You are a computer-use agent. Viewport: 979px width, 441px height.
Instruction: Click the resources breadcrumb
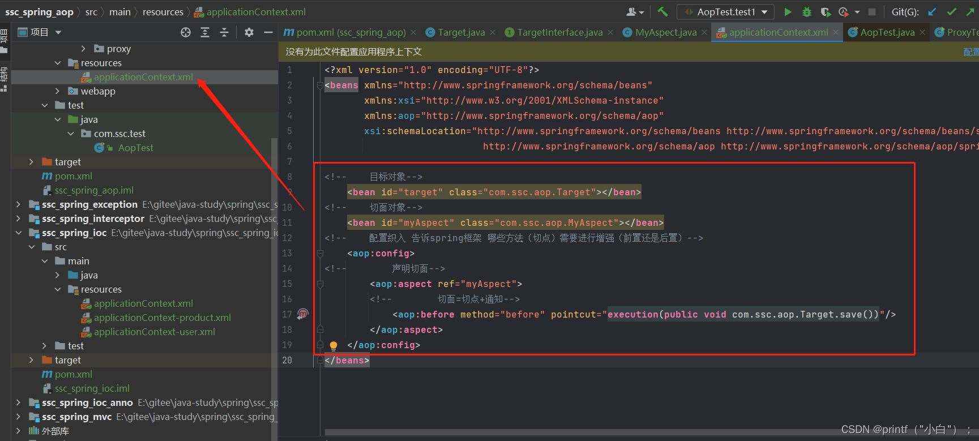click(163, 12)
